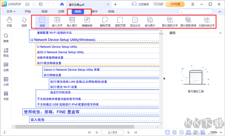Click Insert Image (插入图片)
225x136 pixels.
point(72,22)
